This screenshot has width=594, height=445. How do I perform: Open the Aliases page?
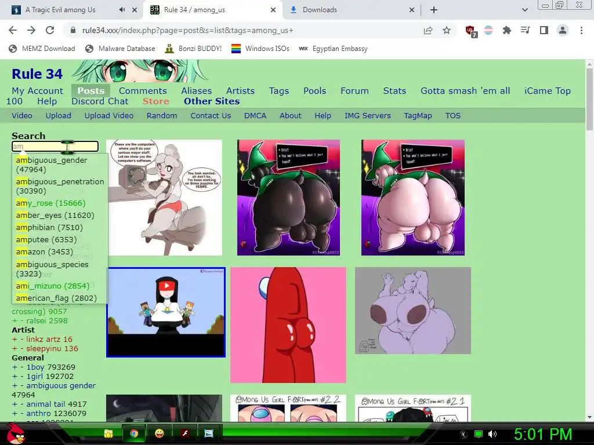196,91
